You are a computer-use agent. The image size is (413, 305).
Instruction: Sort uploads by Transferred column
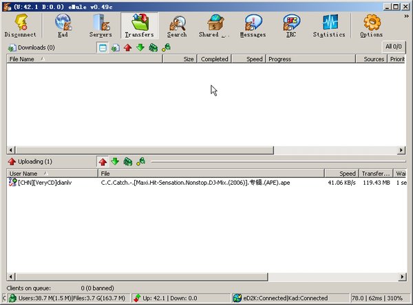[376, 174]
